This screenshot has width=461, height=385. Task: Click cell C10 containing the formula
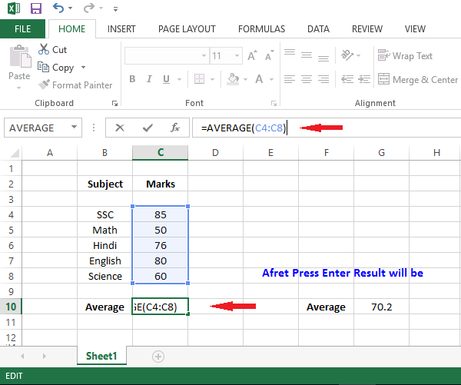[x=161, y=307]
